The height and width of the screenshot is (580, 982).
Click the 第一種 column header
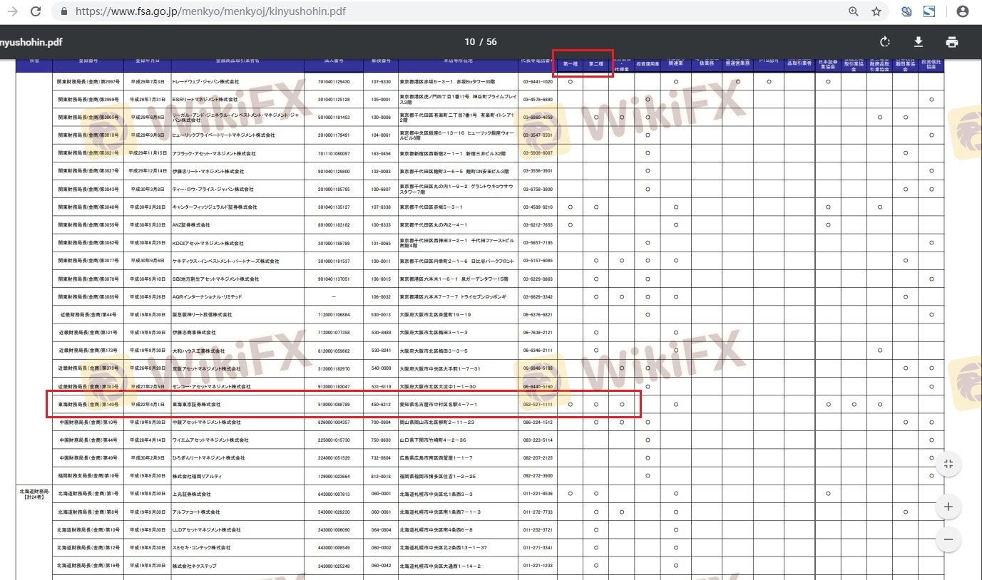click(x=570, y=64)
